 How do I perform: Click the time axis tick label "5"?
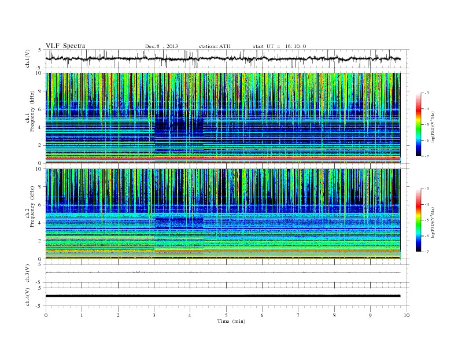point(226,315)
